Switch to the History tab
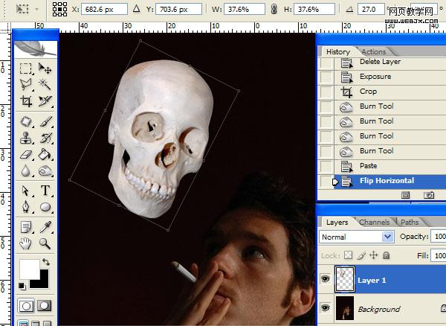The height and width of the screenshot is (326, 446). click(338, 52)
